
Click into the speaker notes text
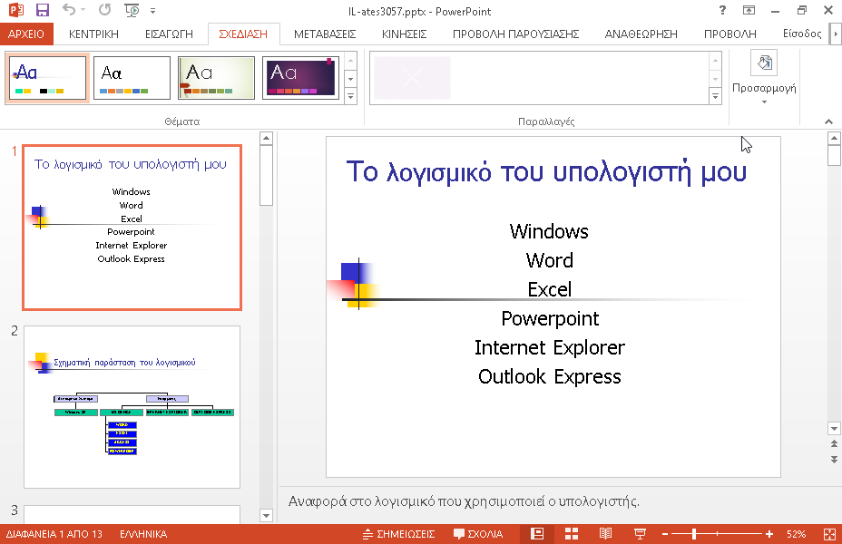pos(464,501)
